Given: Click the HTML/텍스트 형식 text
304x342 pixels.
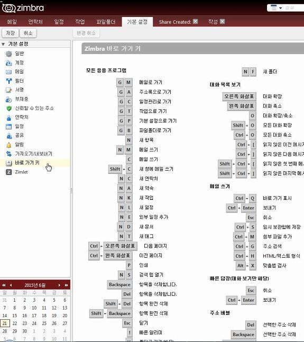Looking at the screenshot, I should [x=281, y=256].
